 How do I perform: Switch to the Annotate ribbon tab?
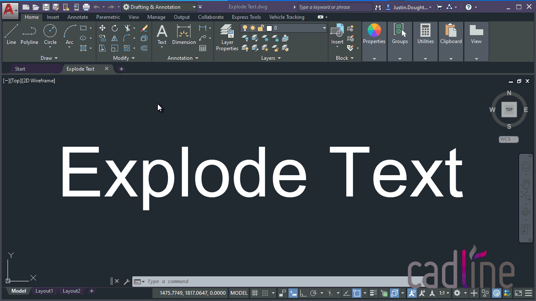click(77, 17)
